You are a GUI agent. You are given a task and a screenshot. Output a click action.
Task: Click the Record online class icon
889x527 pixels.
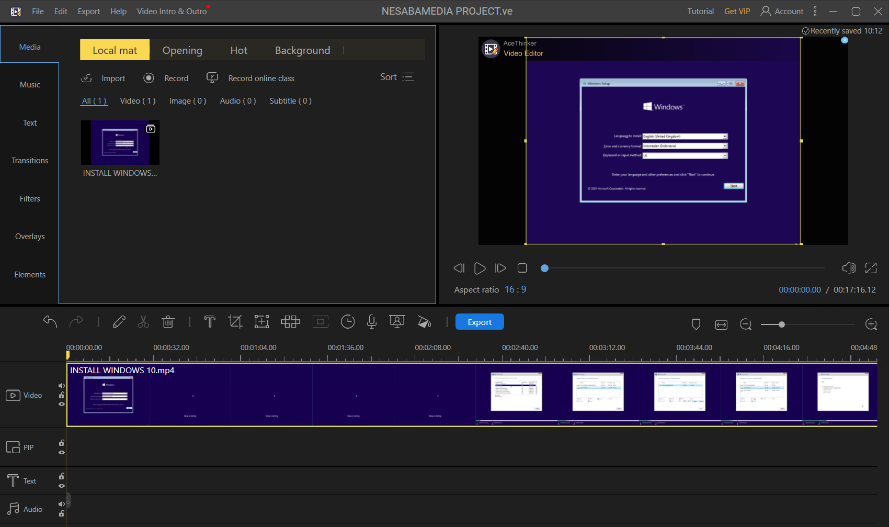pyautogui.click(x=212, y=78)
